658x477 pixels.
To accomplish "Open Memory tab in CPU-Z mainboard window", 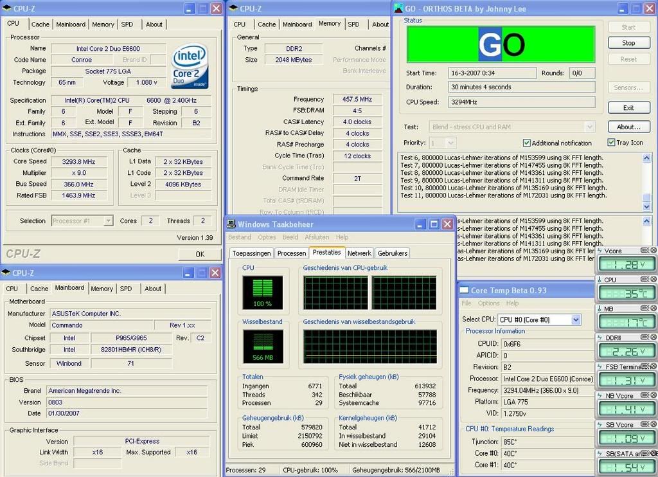I will pyautogui.click(x=102, y=289).
